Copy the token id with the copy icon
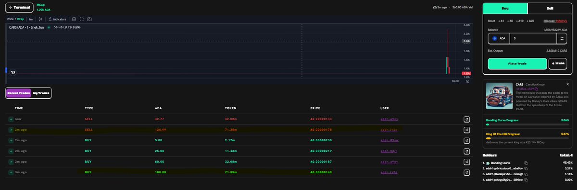The image size is (577, 190). (x=537, y=89)
